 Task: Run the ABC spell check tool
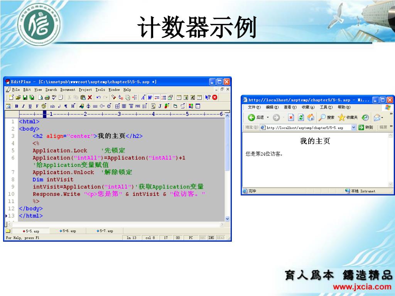click(54, 98)
